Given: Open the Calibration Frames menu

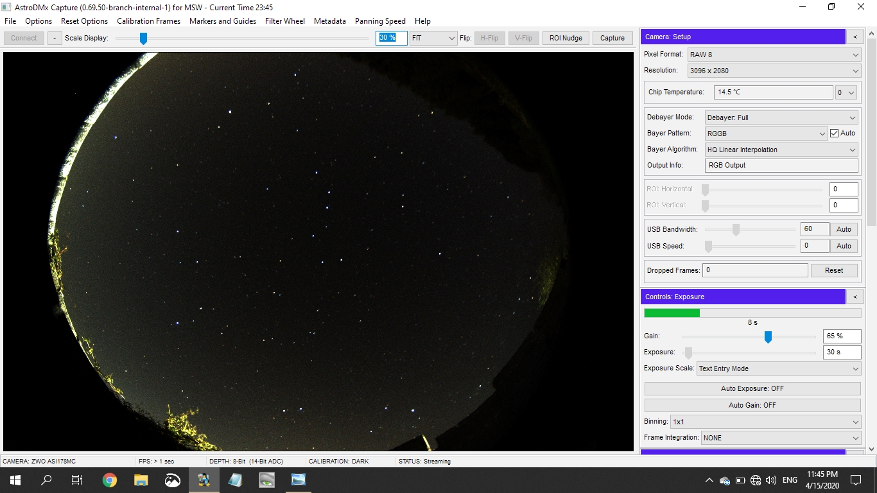Looking at the screenshot, I should [x=148, y=21].
